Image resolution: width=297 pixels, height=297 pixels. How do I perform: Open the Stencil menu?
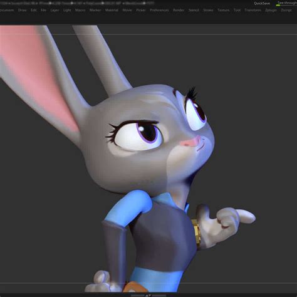pyautogui.click(x=194, y=10)
